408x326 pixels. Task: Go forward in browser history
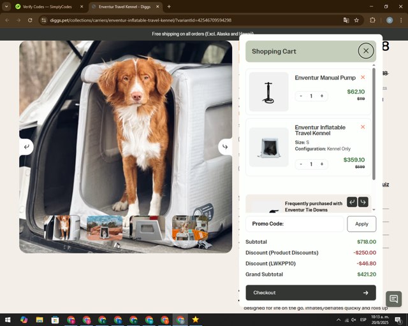[x=18, y=20]
